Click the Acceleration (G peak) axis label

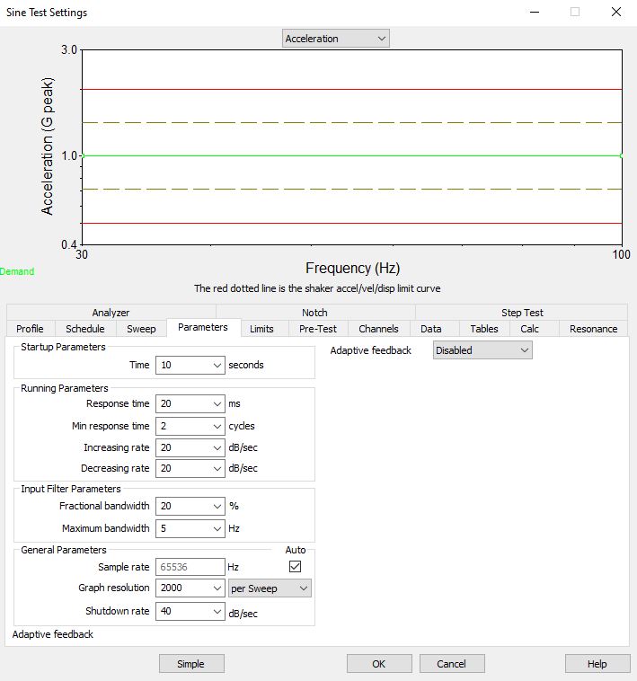[x=47, y=146]
